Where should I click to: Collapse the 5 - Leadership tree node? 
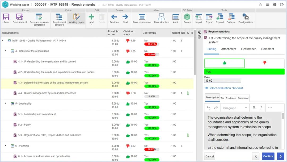coord(6,103)
